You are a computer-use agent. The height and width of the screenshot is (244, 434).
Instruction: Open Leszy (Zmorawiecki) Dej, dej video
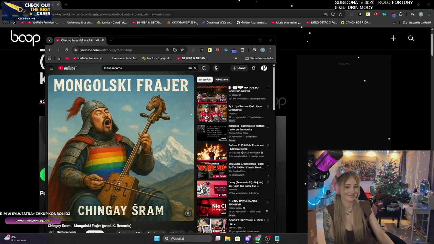pos(245,184)
